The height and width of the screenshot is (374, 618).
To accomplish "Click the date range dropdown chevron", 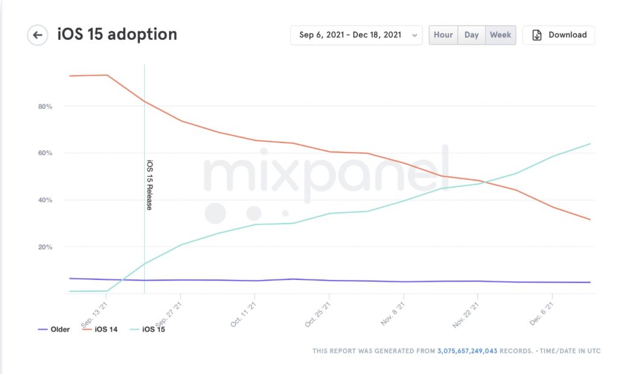I will 414,36.
